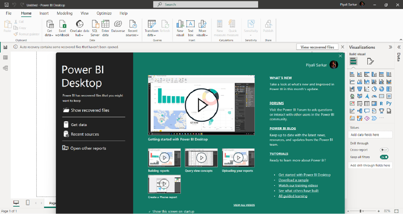Image resolution: width=403 pixels, height=214 pixels.
Task: Choose the Funnel visual icon
Action: [x=359, y=89]
